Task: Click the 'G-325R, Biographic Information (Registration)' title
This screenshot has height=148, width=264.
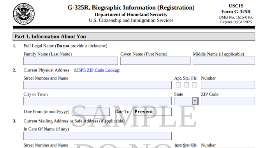Action: point(131,8)
